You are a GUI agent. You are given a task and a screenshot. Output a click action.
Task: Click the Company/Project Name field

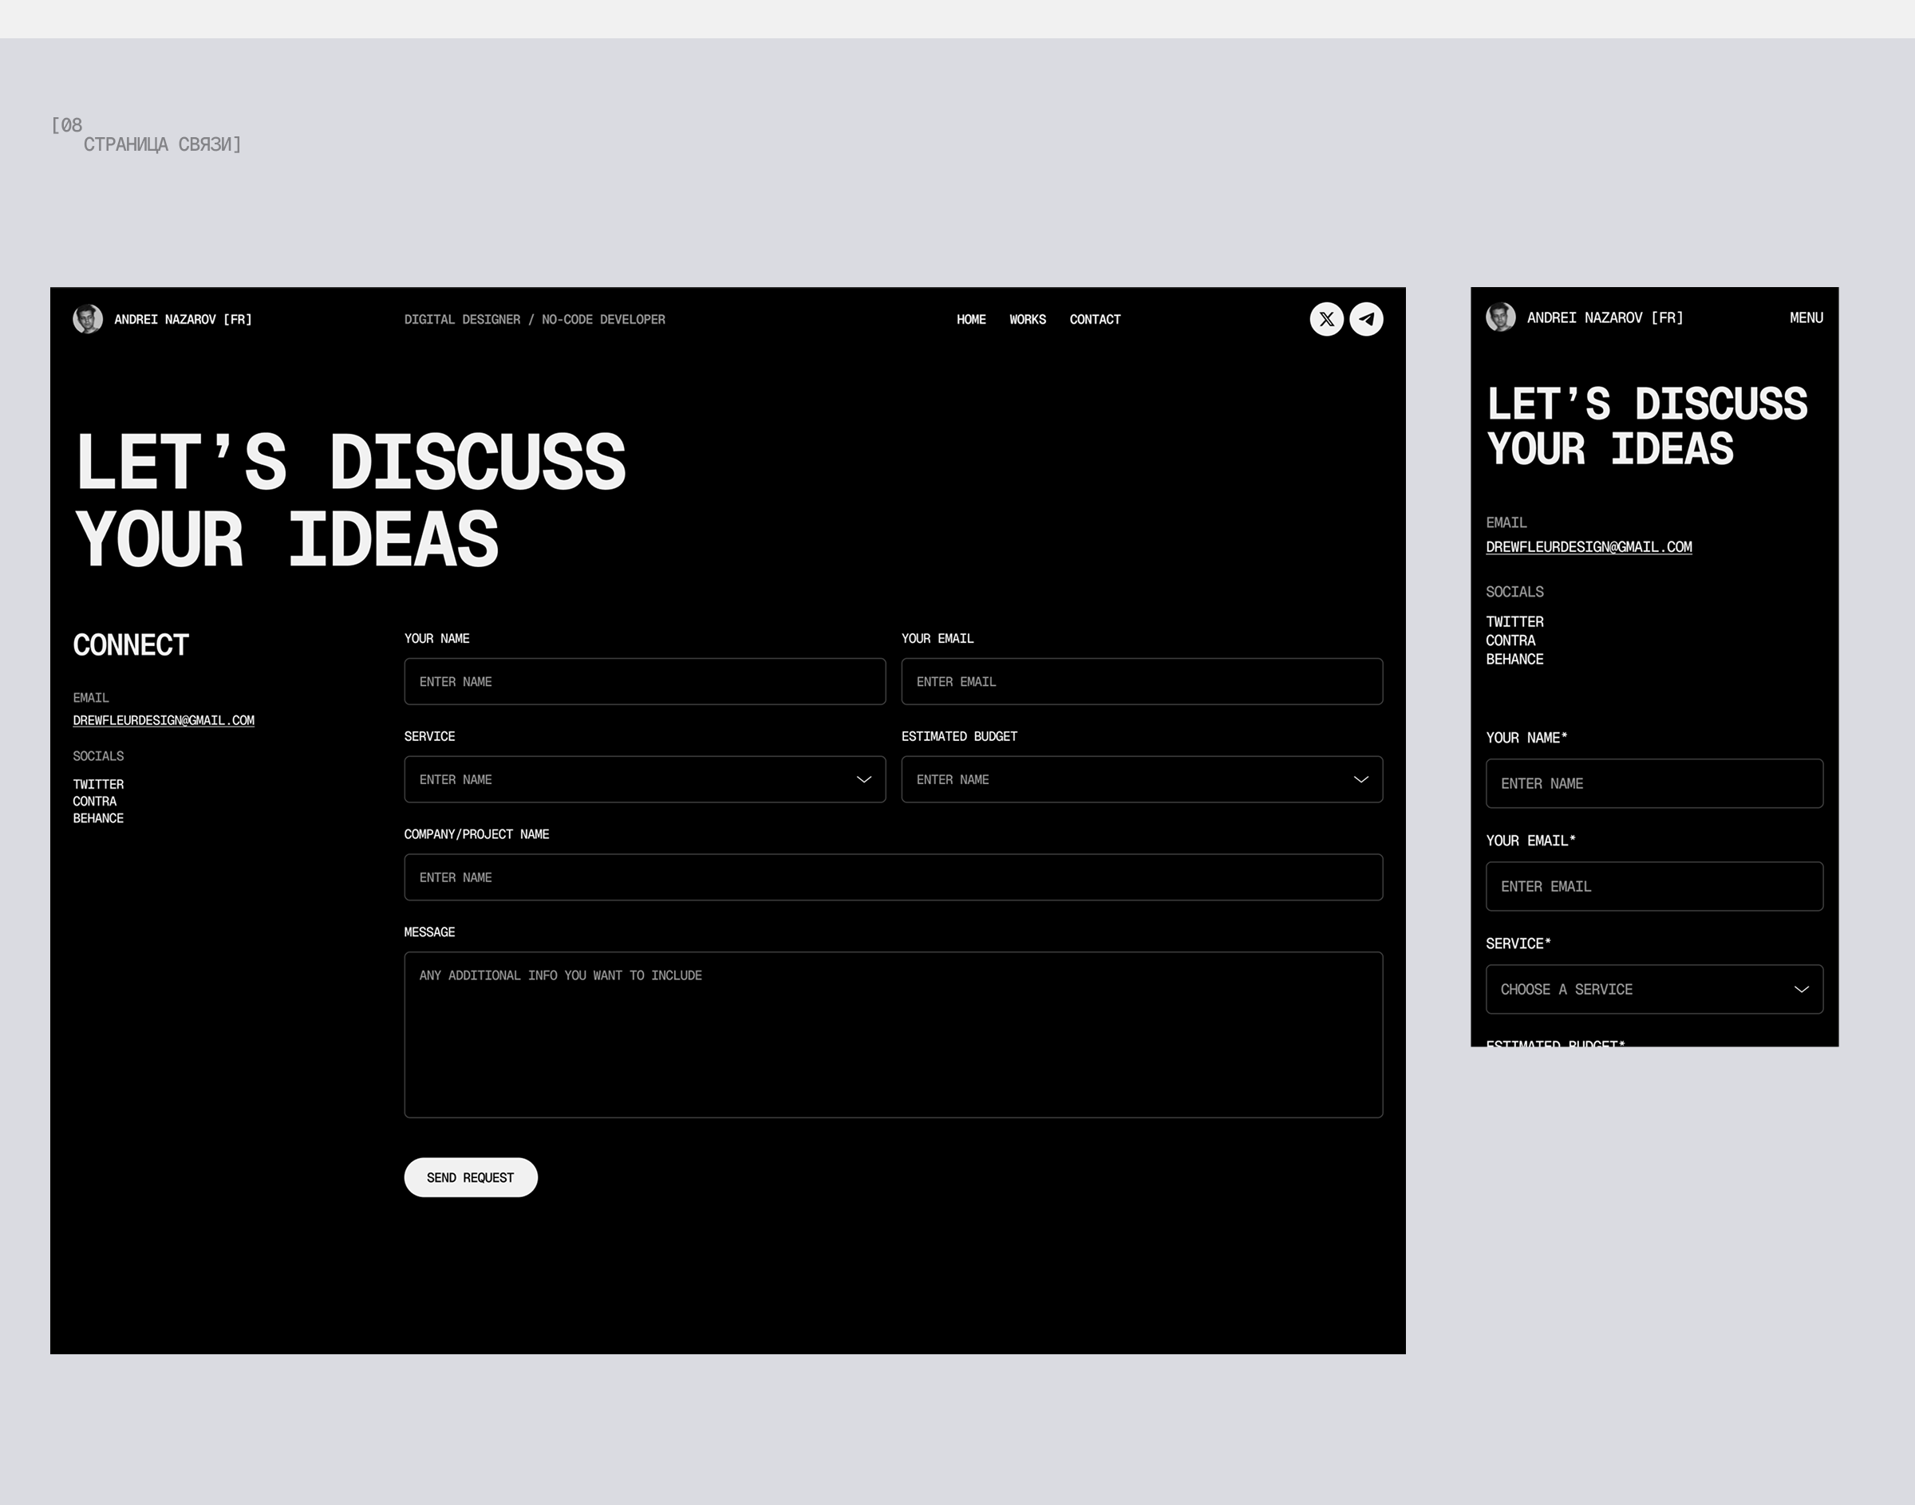click(x=893, y=877)
